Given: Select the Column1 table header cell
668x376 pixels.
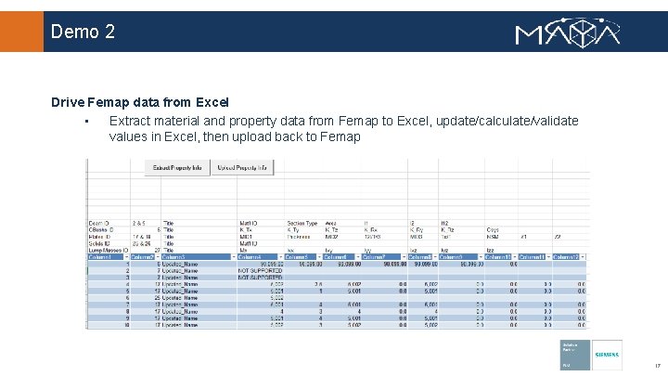Looking at the screenshot, I should point(109,257).
